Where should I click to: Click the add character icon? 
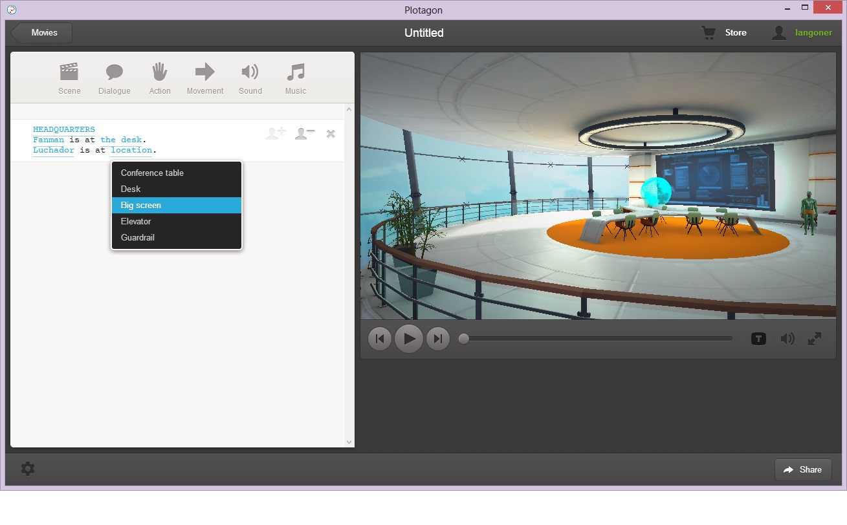tap(276, 134)
